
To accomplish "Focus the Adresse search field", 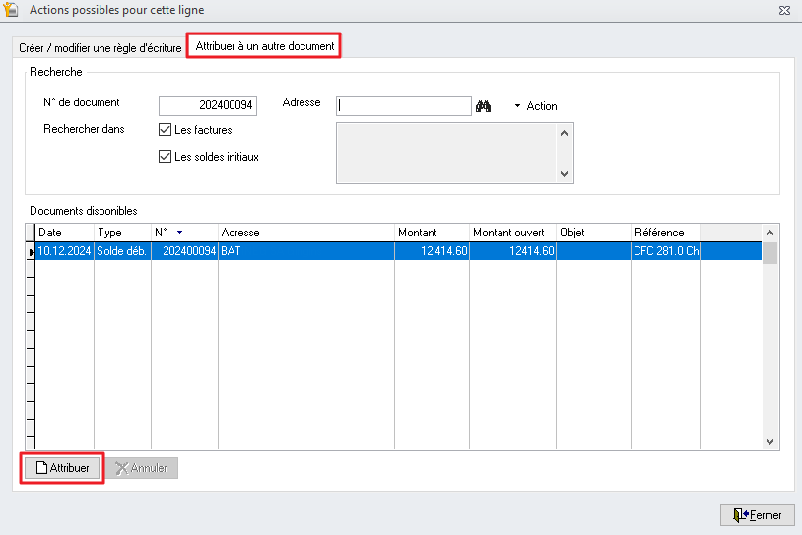I will click(404, 106).
